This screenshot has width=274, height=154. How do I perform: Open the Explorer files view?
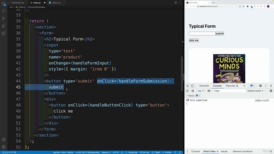4,4
